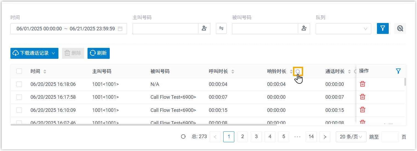Toggle the select-all header checkbox
This screenshot has width=417, height=151.
pyautogui.click(x=19, y=71)
